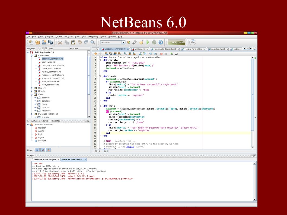
Task: Switch to Generate Rails Project output tab
Action: [x=45, y=159]
